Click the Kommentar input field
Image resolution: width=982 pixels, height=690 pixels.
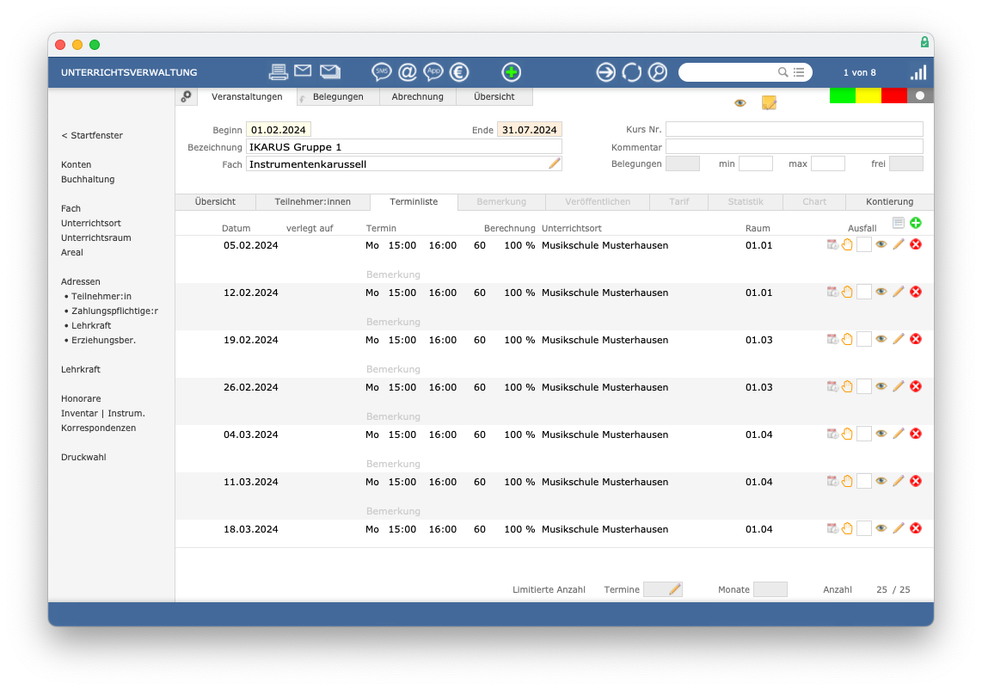coord(795,146)
